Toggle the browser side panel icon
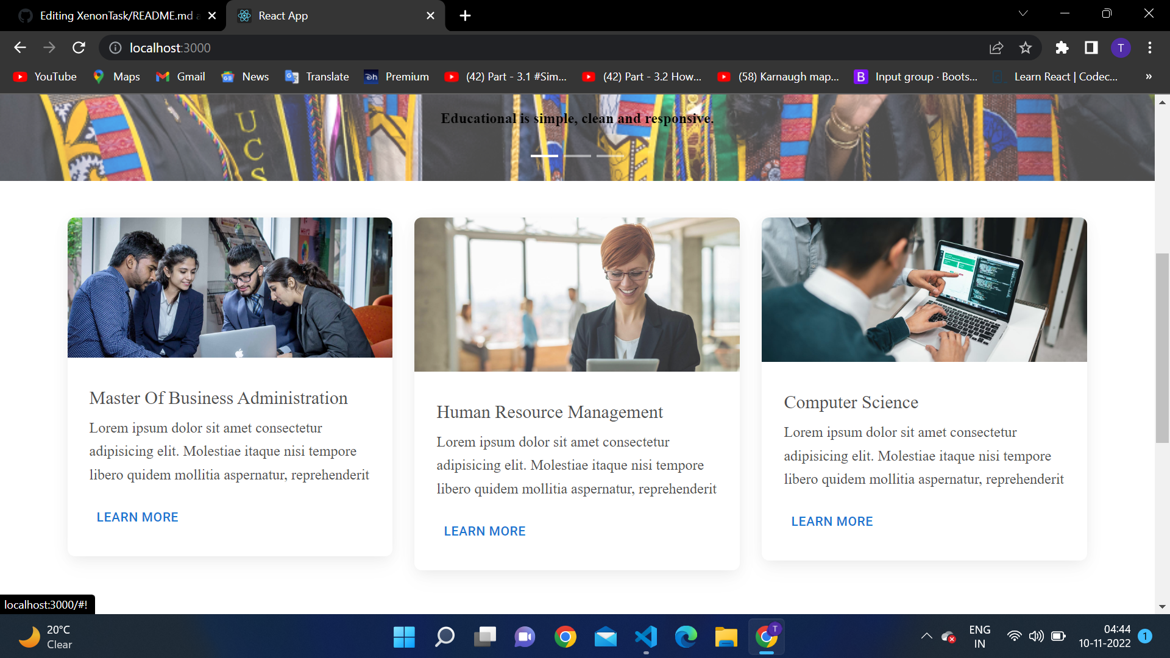The image size is (1170, 658). pyautogui.click(x=1091, y=48)
